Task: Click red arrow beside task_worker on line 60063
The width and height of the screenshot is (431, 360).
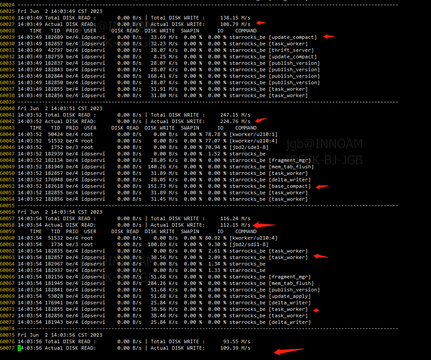Action: point(321,256)
